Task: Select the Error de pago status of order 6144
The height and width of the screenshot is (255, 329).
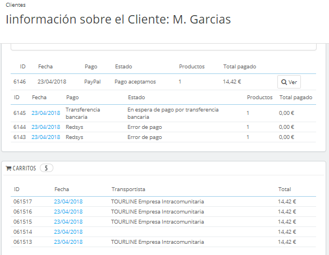Action: (x=144, y=127)
